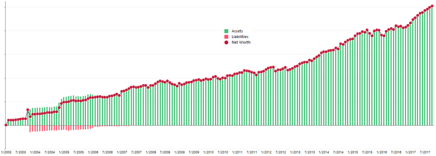Click the 1/2006 x-axis label
Screen dimensions: 436x156
point(93,153)
